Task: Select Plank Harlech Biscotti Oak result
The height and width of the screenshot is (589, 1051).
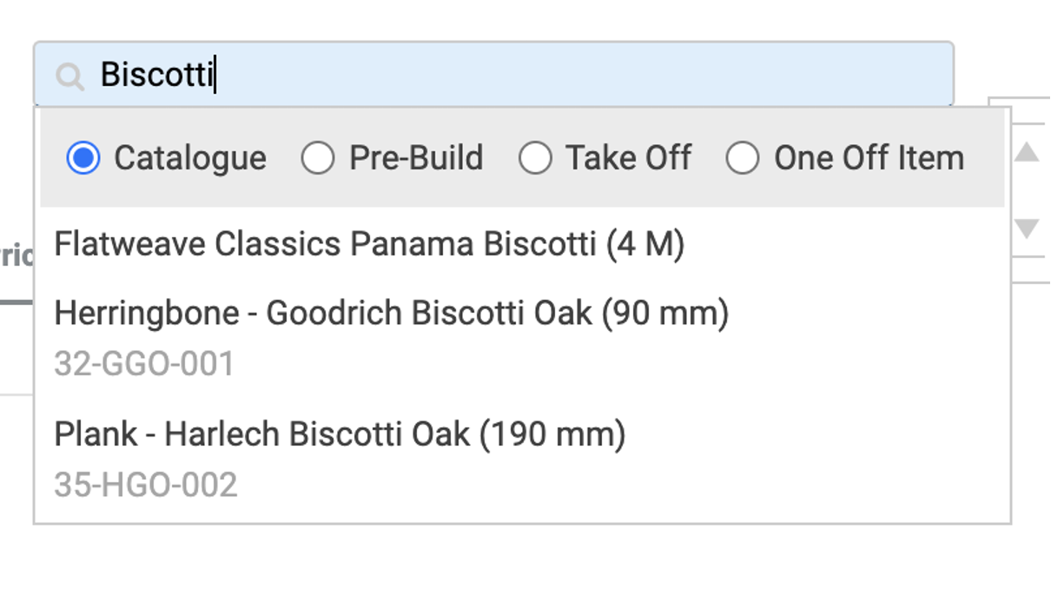Action: click(339, 433)
